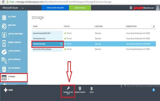The height and width of the screenshot is (101, 160).
Task: Select the devtestvhdsabc968c1fbf7 storage row
Action: click(x=94, y=33)
